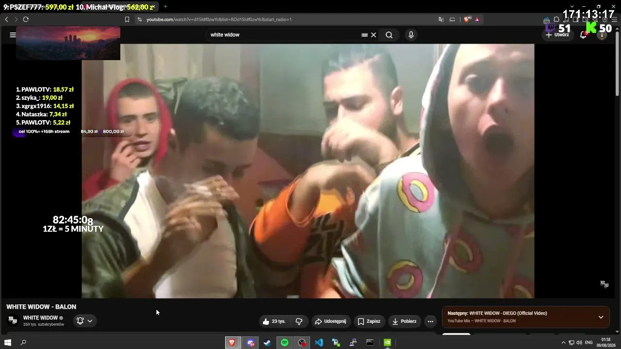
Task: Run the YouTube search with magnifier button
Action: pos(389,35)
